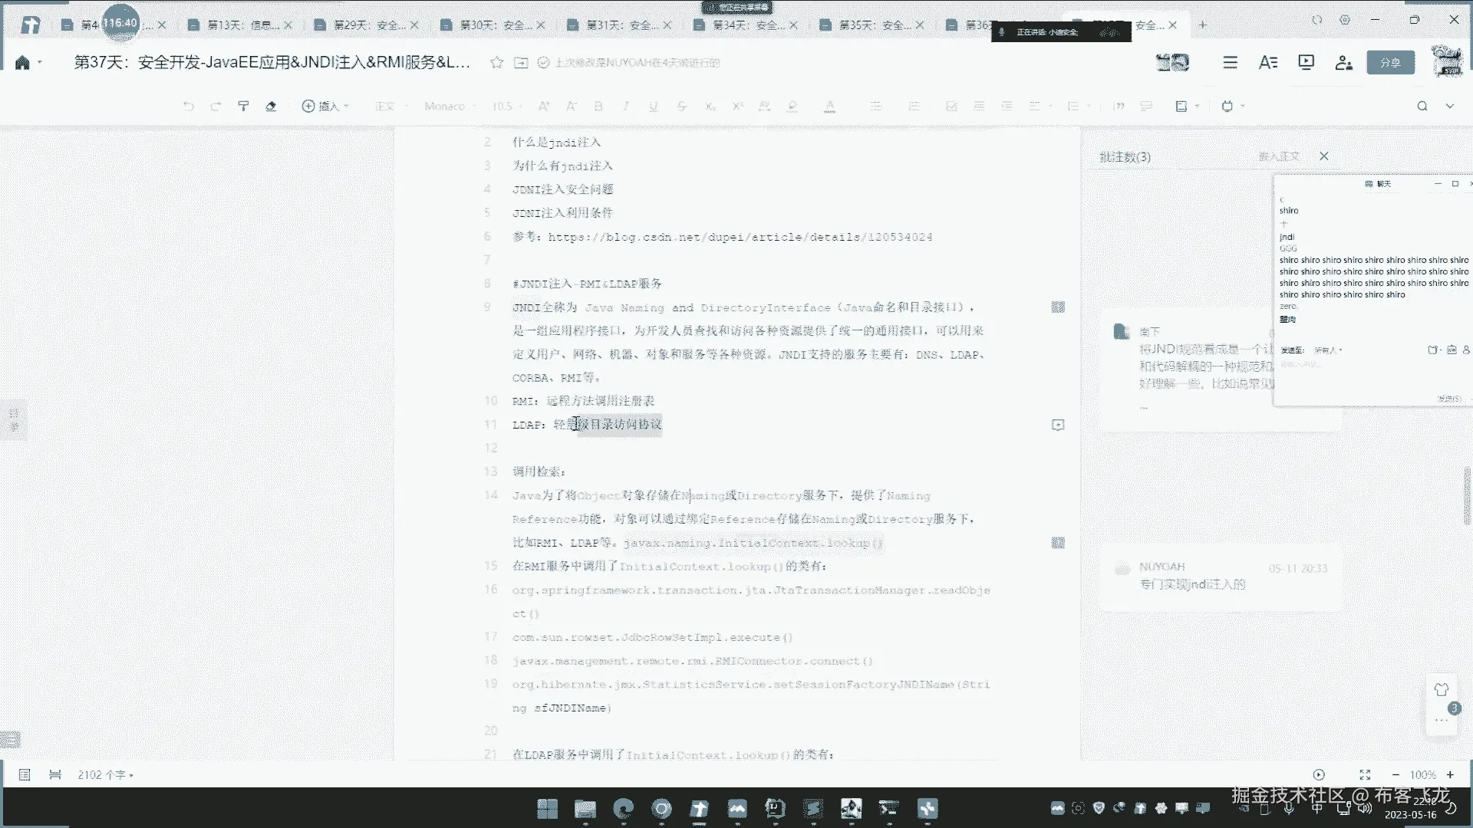Toggle underline formatting
This screenshot has width=1473, height=828.
[x=653, y=107]
